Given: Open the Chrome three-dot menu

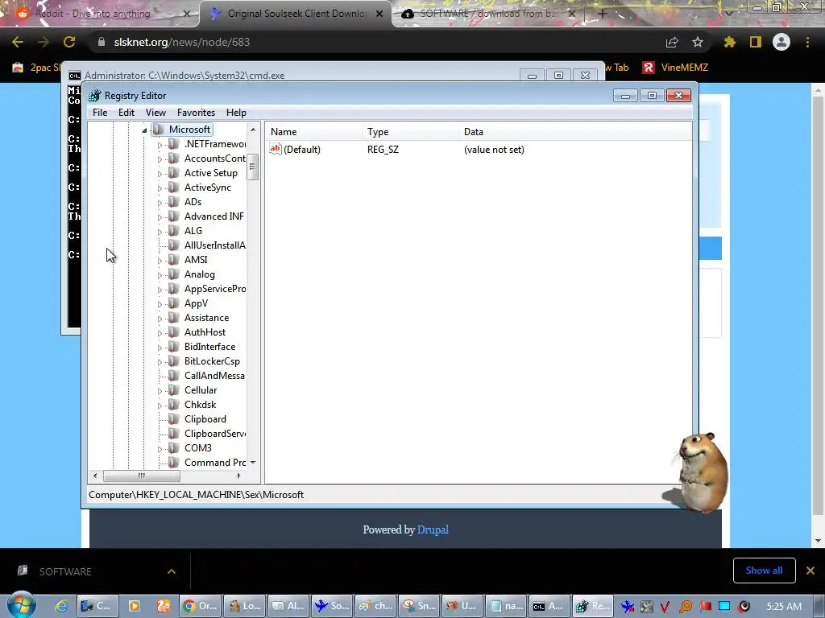Looking at the screenshot, I should [807, 42].
